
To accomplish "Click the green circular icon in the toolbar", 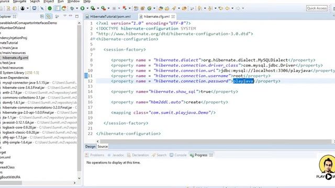I will point(50,8).
